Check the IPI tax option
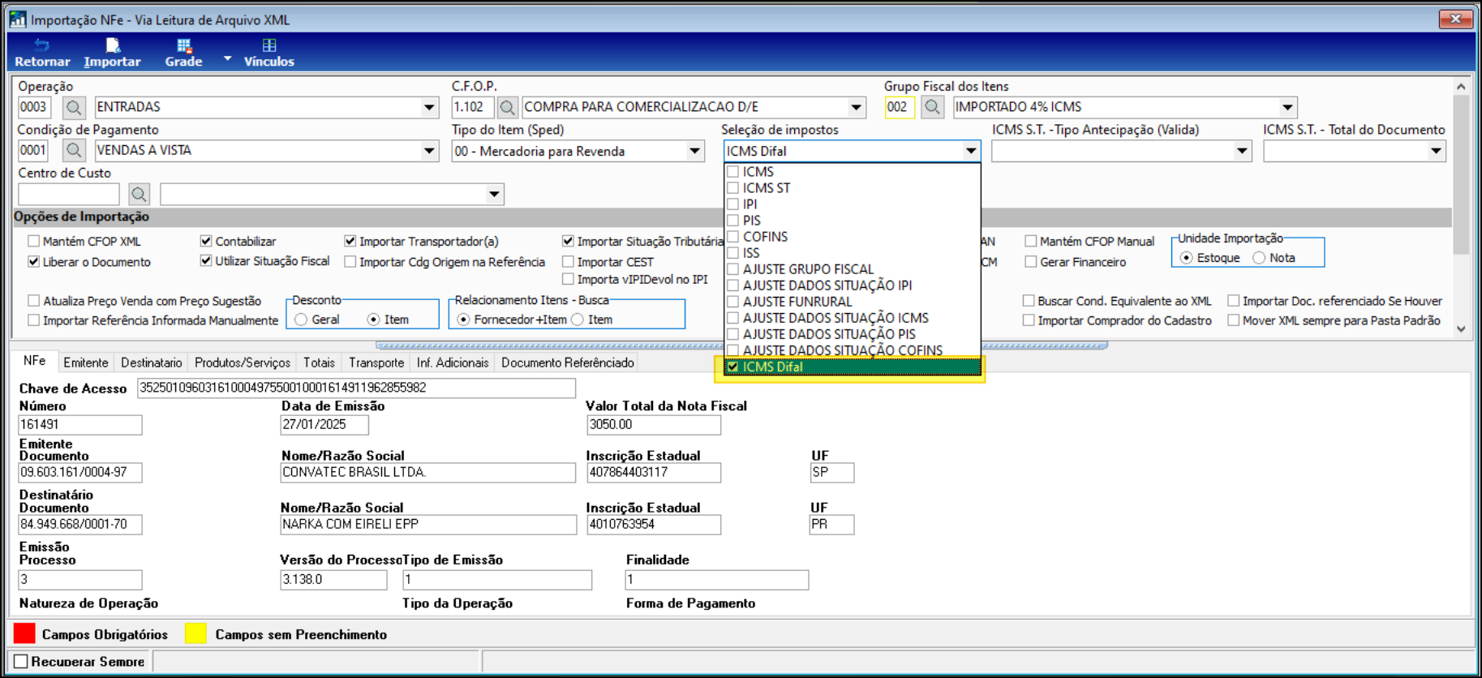The width and height of the screenshot is (1482, 678). tap(732, 204)
